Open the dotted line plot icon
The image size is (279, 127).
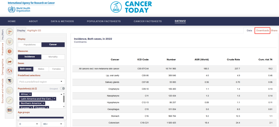coord(10,100)
